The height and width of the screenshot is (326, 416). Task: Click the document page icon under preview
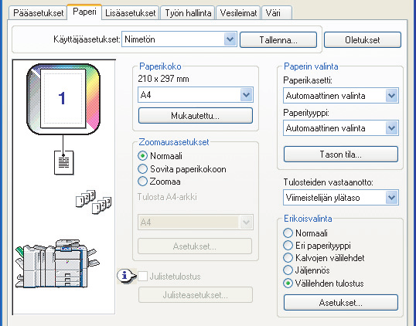pos(63,163)
